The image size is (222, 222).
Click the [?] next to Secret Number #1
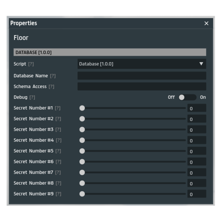[58, 108]
